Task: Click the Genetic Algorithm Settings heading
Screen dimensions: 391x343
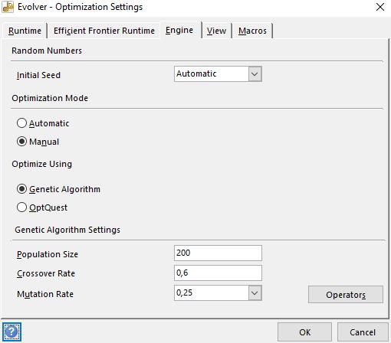Action: point(67,230)
